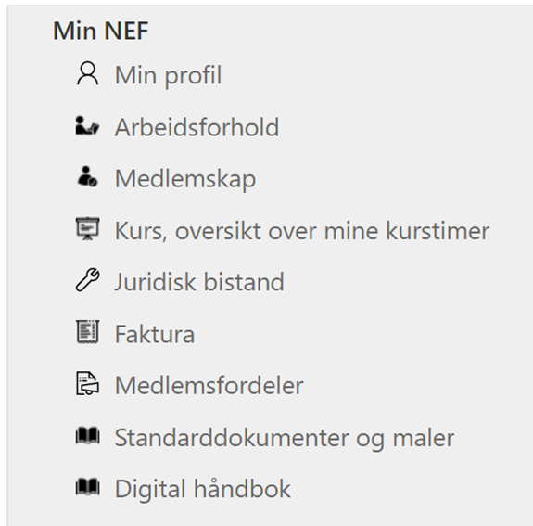Click the wrench icon for Juridisk bistand
The image size is (533, 526).
tap(87, 279)
